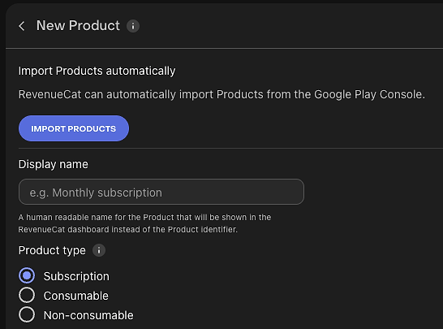Click the Monthly subscription placeholder text
The image size is (443, 329).
(96, 193)
